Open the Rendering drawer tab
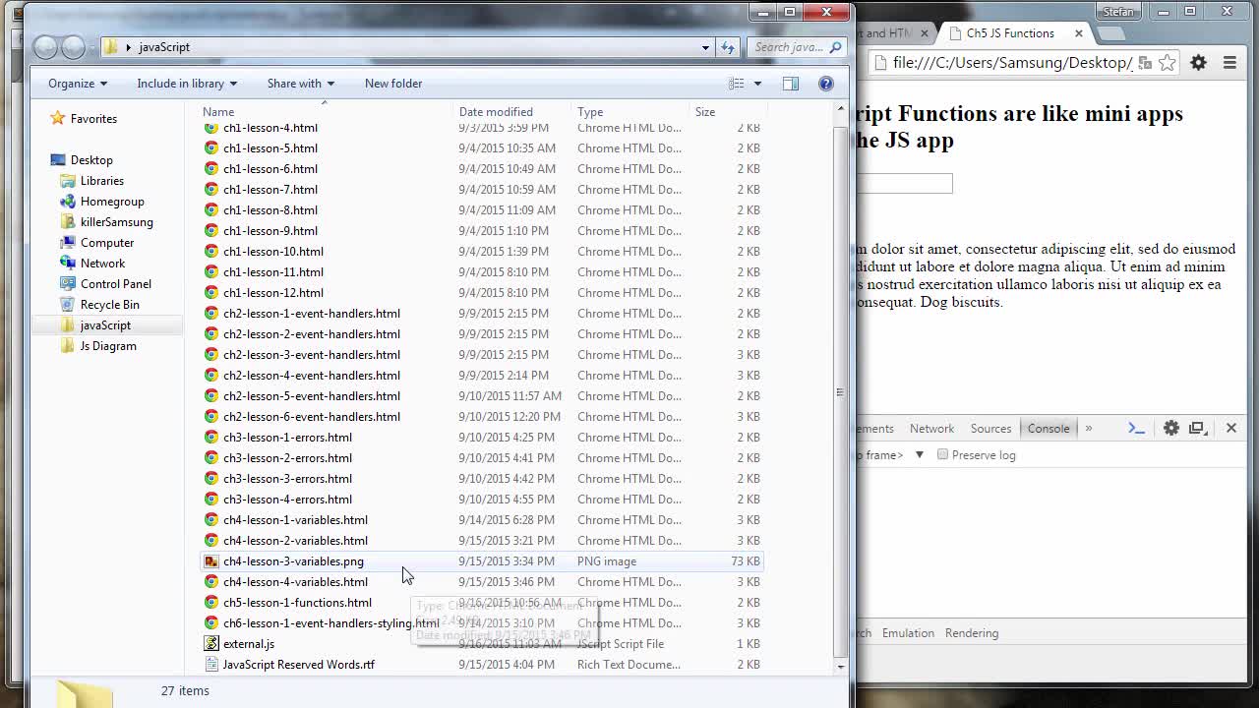 click(972, 633)
